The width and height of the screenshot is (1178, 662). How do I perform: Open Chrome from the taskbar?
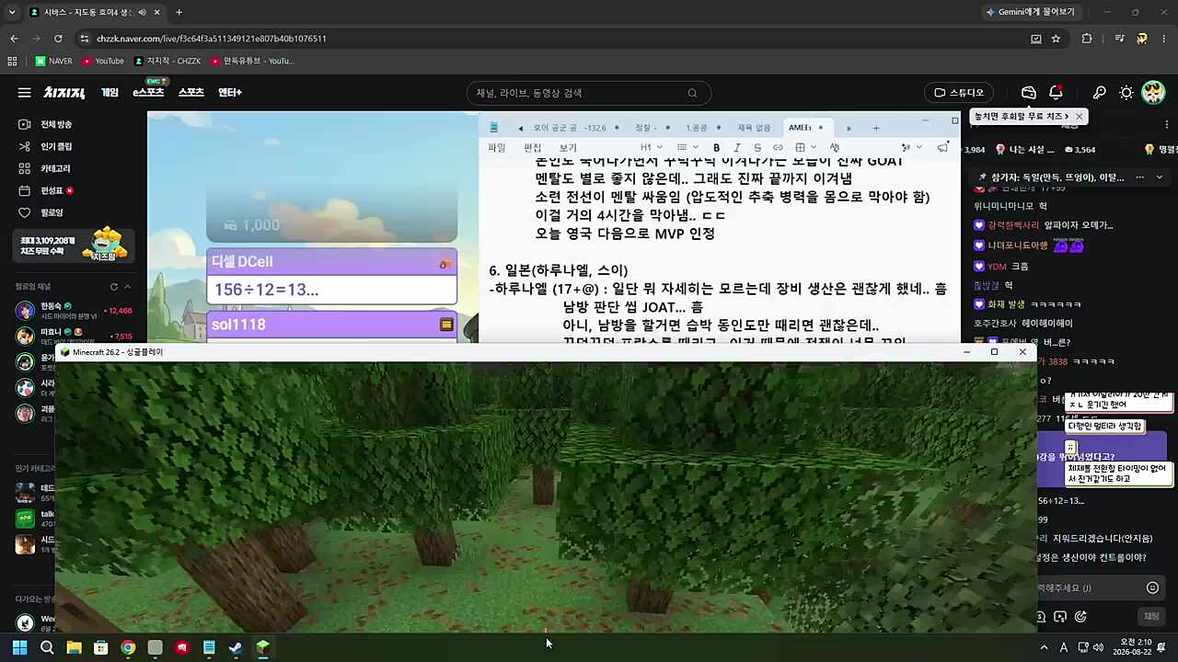[x=128, y=647]
